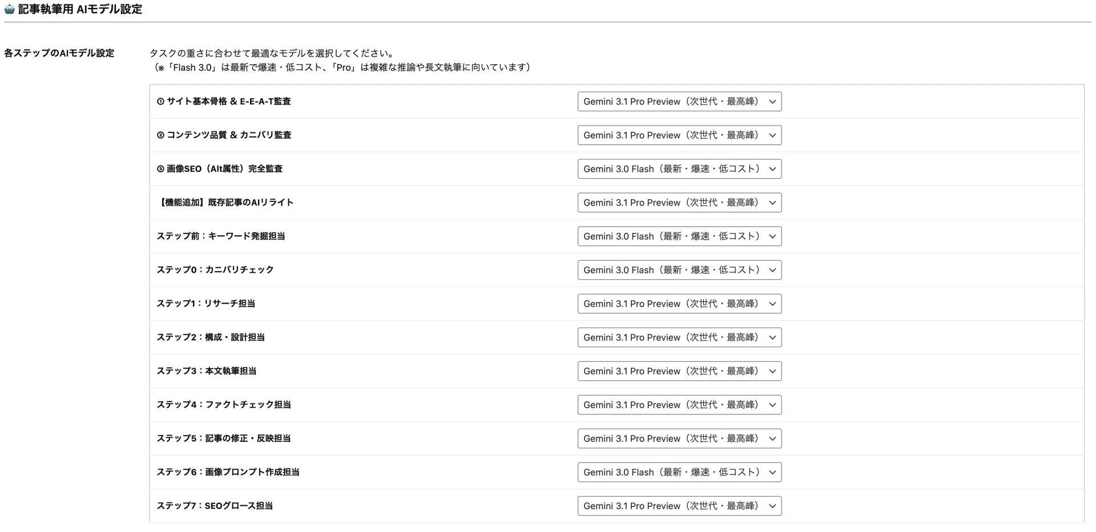1096x532 pixels.
Task: Click the 記事執筆用 AIモデル設定 heading text
Action: pyautogui.click(x=80, y=9)
